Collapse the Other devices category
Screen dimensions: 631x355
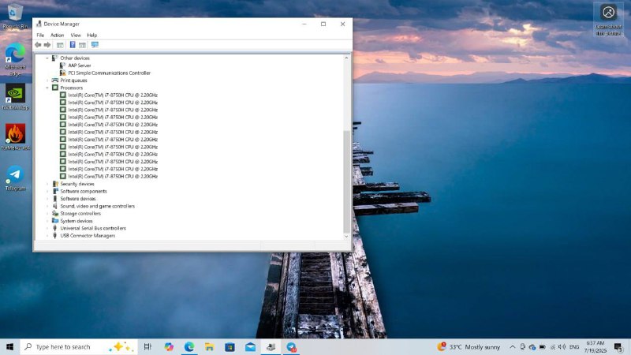coord(47,58)
